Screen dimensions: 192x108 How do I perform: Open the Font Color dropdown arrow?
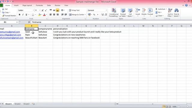click(x=46, y=15)
